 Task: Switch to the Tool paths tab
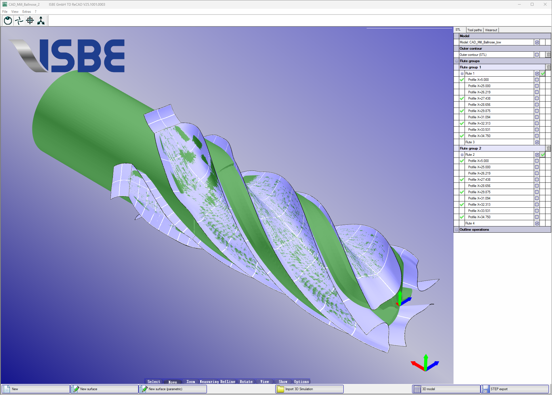pyautogui.click(x=474, y=30)
